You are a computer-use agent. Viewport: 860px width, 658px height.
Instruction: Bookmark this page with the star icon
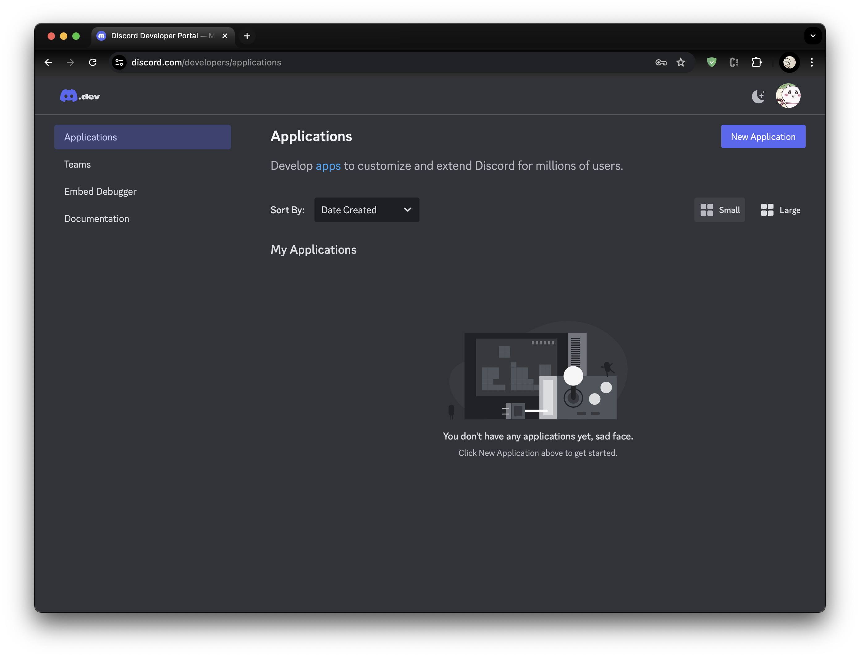681,62
